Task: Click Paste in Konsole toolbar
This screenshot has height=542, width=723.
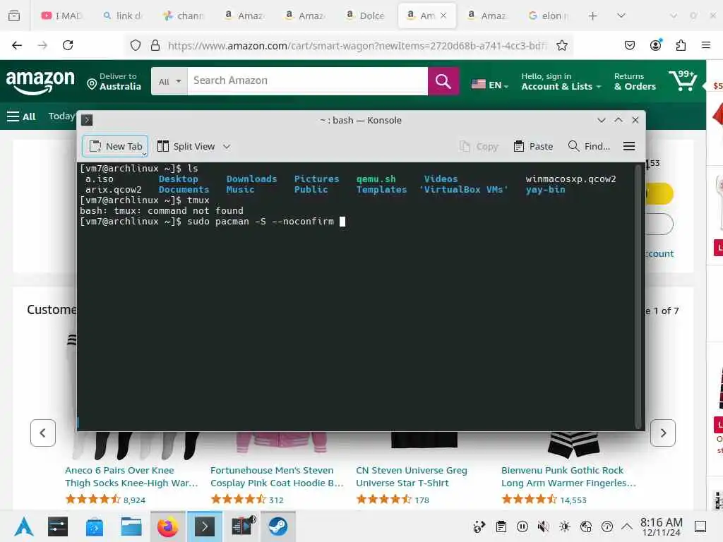Action: (533, 146)
